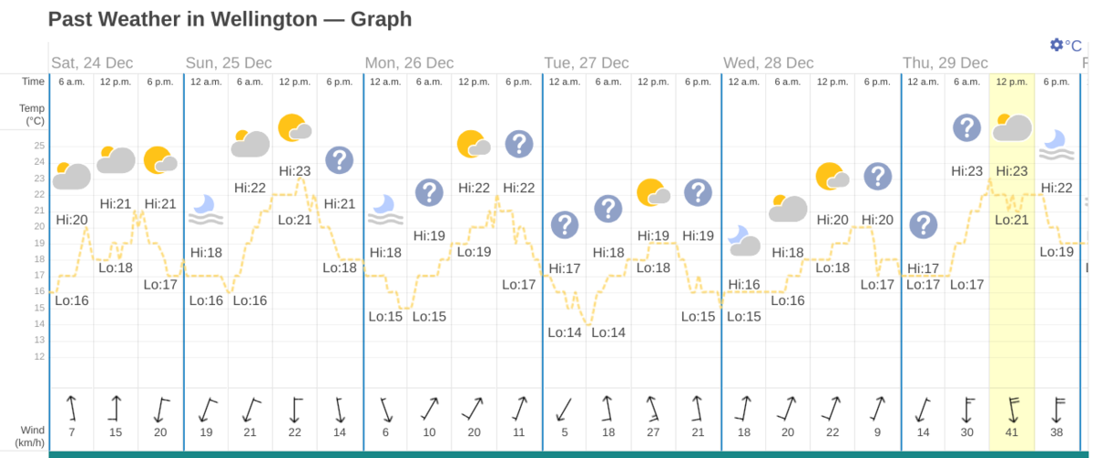Click the Hi:23 label on Sunday
The width and height of the screenshot is (1093, 458).
[295, 170]
